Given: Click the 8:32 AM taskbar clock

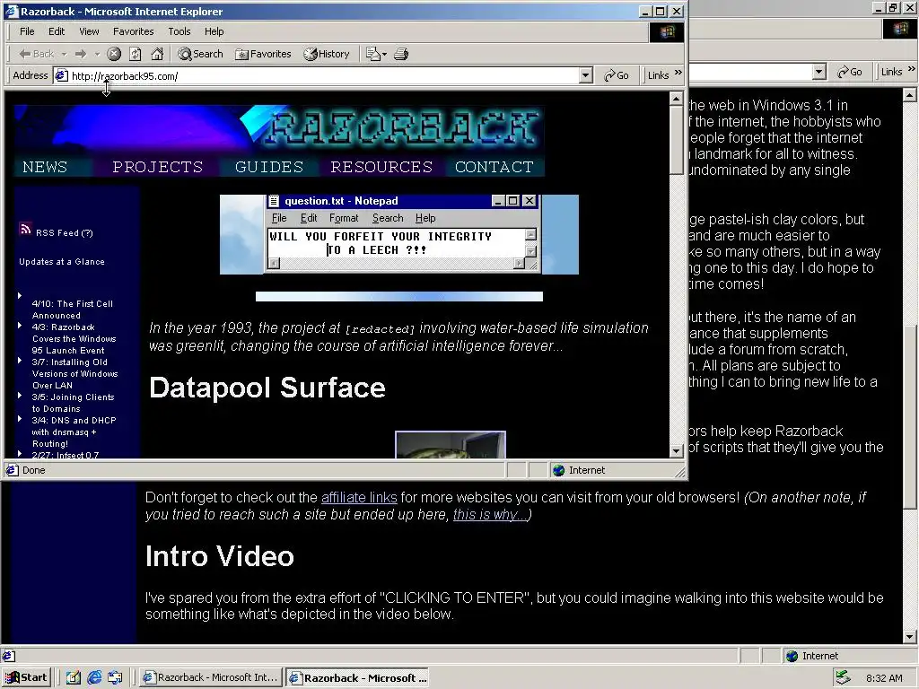Looking at the screenshot, I should 884,678.
